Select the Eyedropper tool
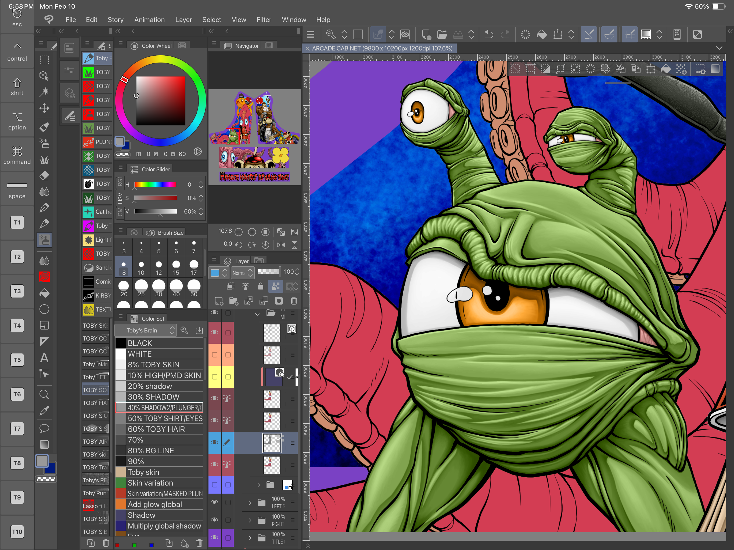This screenshot has width=734, height=550. (44, 411)
